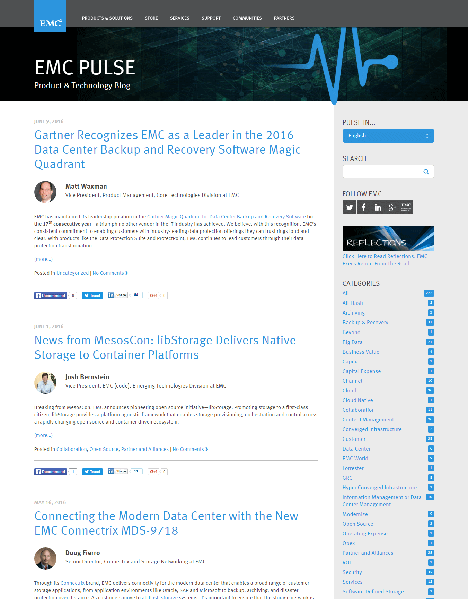Viewport: 468px width, 599px height.
Task: Open the Communities menu item
Action: [x=247, y=18]
